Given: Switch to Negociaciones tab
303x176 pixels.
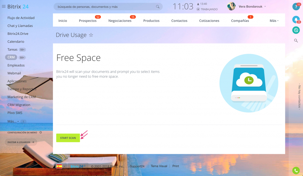Looking at the screenshot, I should (x=120, y=21).
